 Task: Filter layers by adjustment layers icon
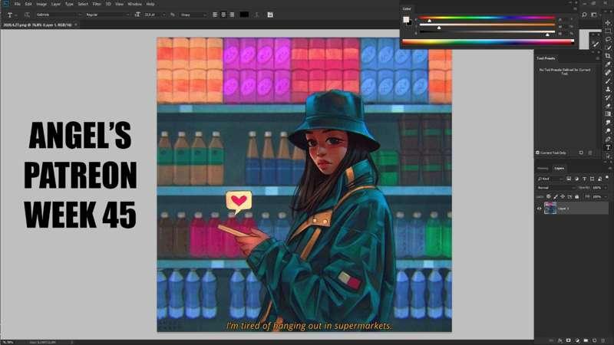(576, 179)
